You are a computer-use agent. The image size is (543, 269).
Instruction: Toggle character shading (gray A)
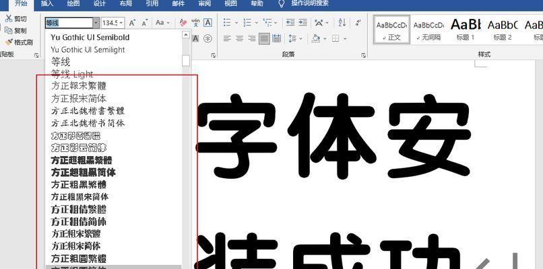coord(195,38)
